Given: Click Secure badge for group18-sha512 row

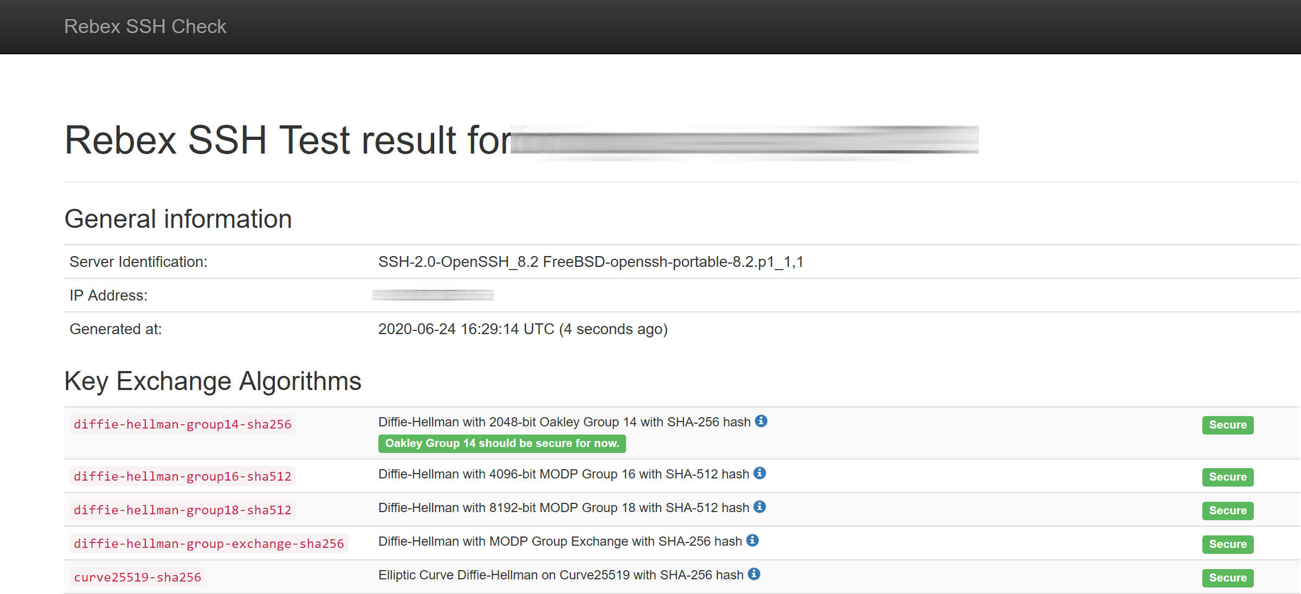Looking at the screenshot, I should coord(1227,510).
